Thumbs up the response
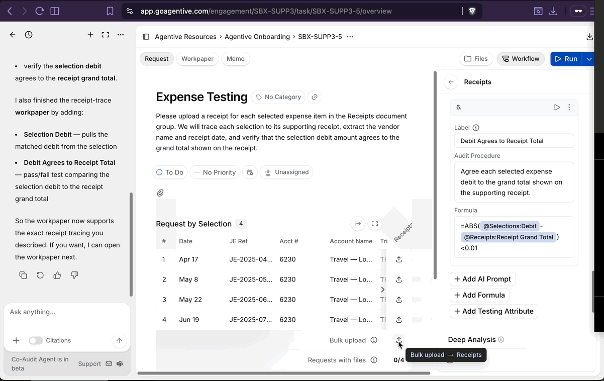The image size is (604, 381). point(57,275)
